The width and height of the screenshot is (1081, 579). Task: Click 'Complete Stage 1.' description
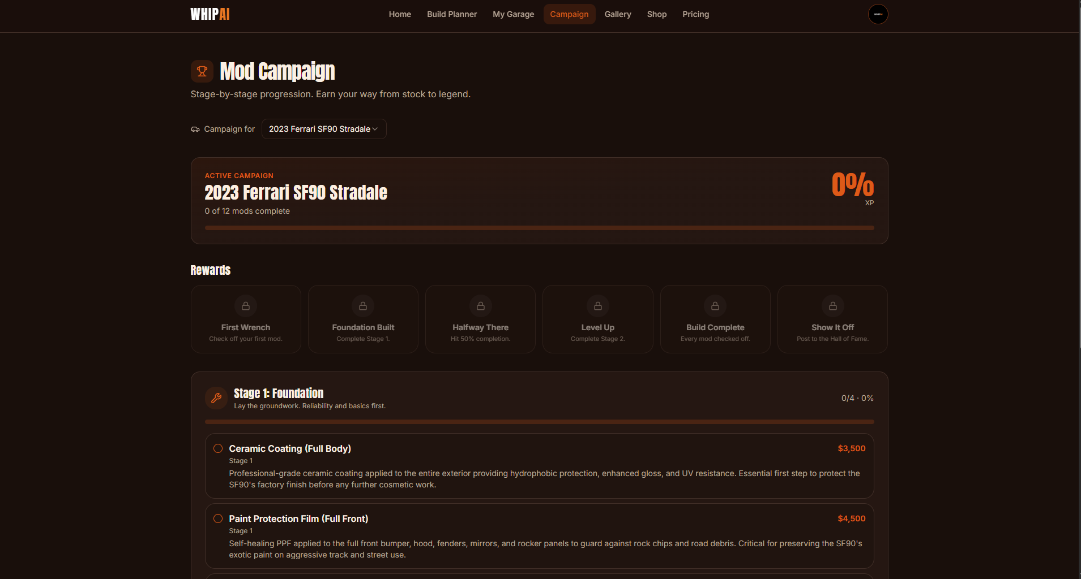click(363, 339)
